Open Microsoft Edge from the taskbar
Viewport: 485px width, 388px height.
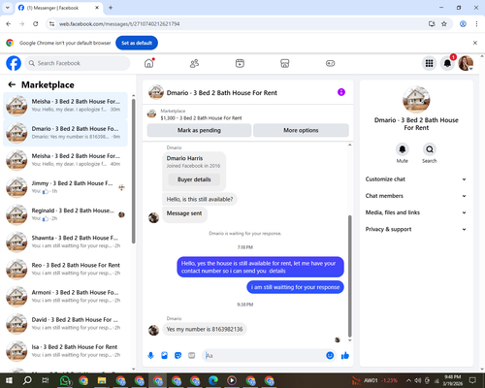click(x=213, y=380)
